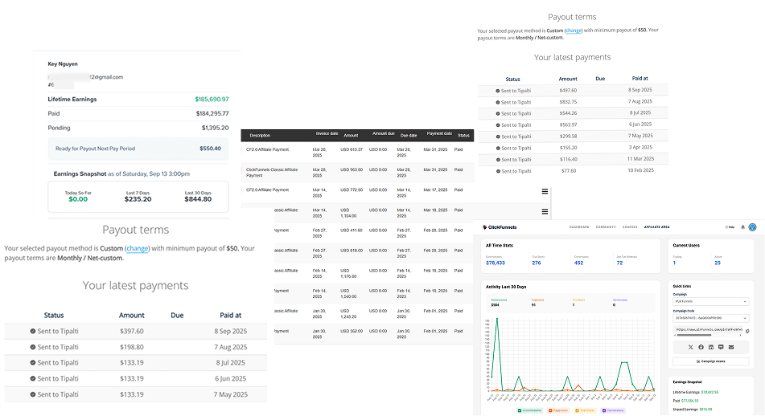Click the name Key Nguyen in the profile card
The width and height of the screenshot is (765, 416).
click(63, 63)
